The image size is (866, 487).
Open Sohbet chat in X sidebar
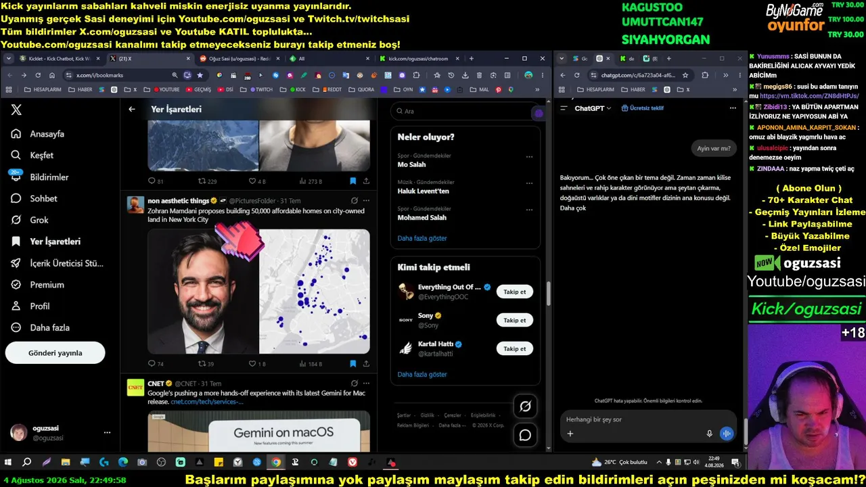[35, 199]
